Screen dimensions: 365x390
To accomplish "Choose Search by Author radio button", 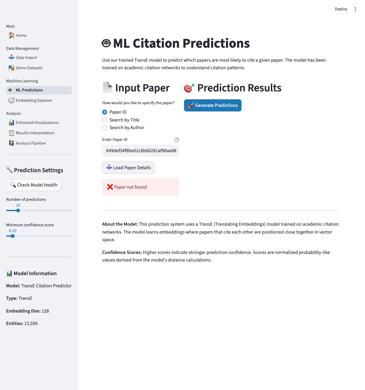I will coord(105,128).
